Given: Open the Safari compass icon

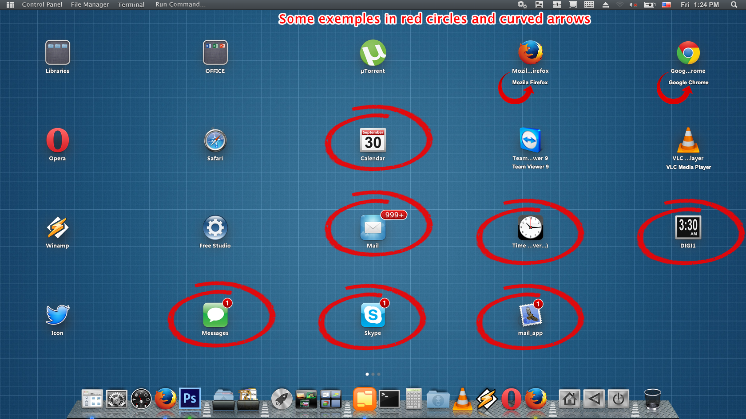Looking at the screenshot, I should tap(215, 141).
